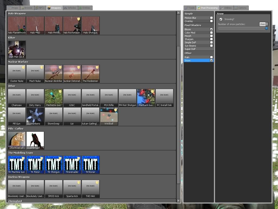The width and height of the screenshot is (278, 209).
Task: Choose the Flechette Gun icon
Action: tap(54, 97)
